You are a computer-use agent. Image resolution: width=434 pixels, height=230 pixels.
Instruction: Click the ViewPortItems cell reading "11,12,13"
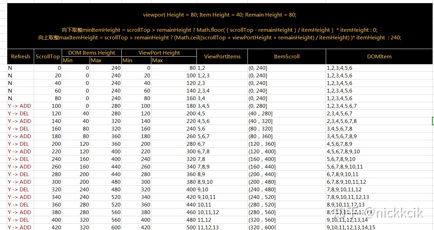[222, 227]
